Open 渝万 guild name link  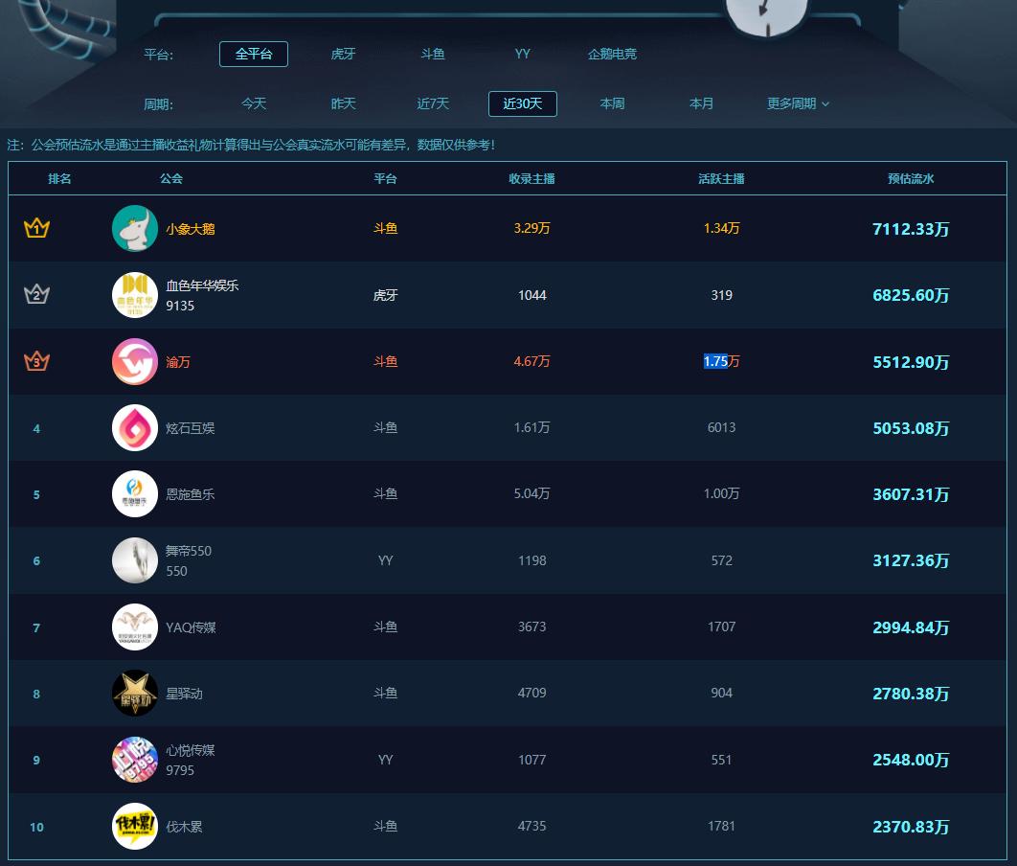178,362
